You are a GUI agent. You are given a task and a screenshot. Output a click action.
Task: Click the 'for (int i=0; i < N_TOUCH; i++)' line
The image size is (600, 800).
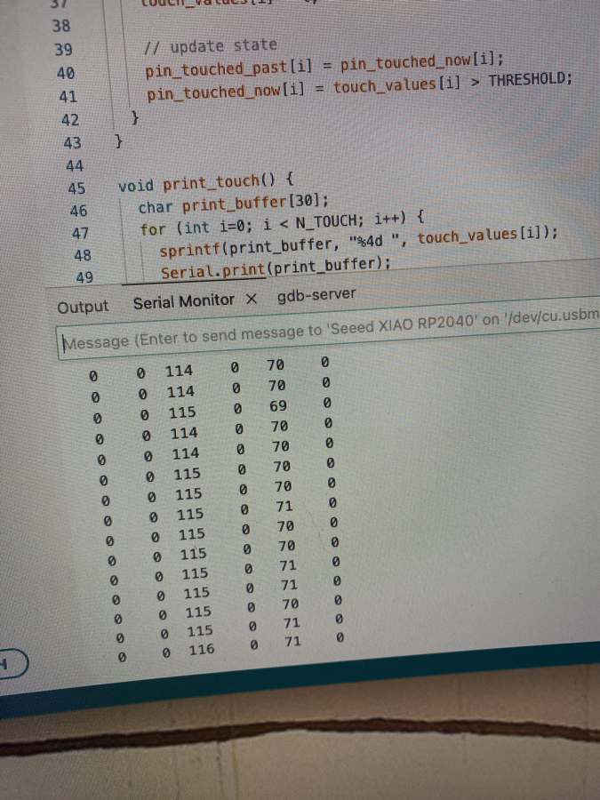tap(282, 224)
